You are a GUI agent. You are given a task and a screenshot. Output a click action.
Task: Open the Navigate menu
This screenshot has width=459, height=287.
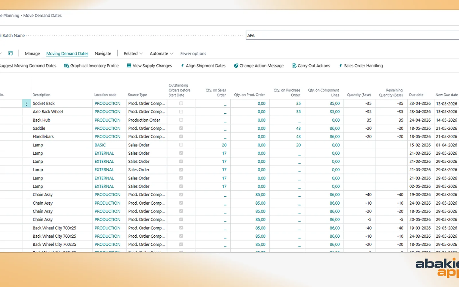[x=103, y=54]
